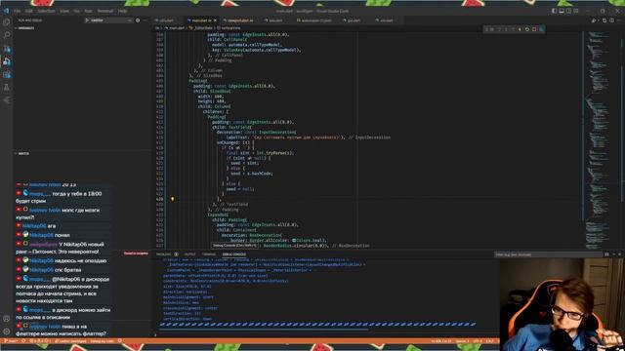Screen dimensions: 625x351
Task: Pause execution in the debug toolbar
Action: click(492, 29)
